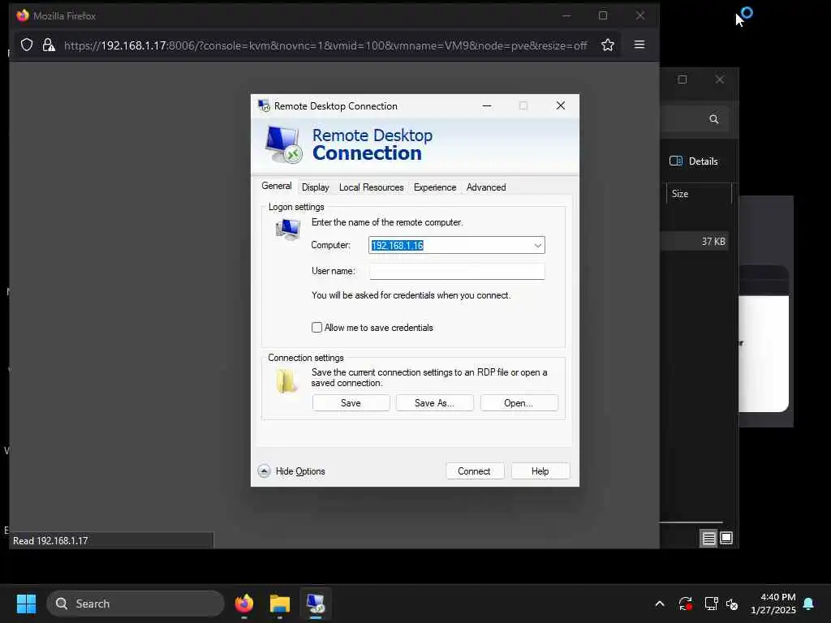Open the clock showing 4:40 PM
831x623 pixels.
773,604
